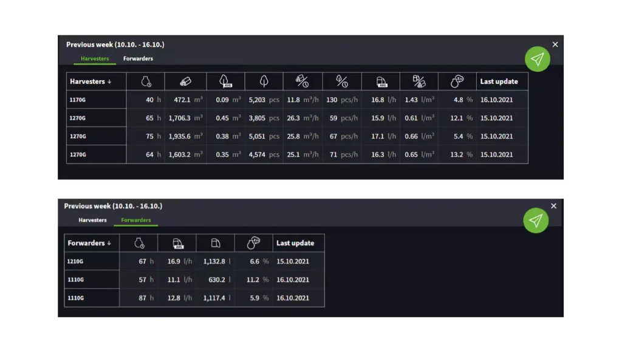The image size is (622, 350).
Task: Click the 0.45 m³ average stem cell
Action: pos(226,118)
